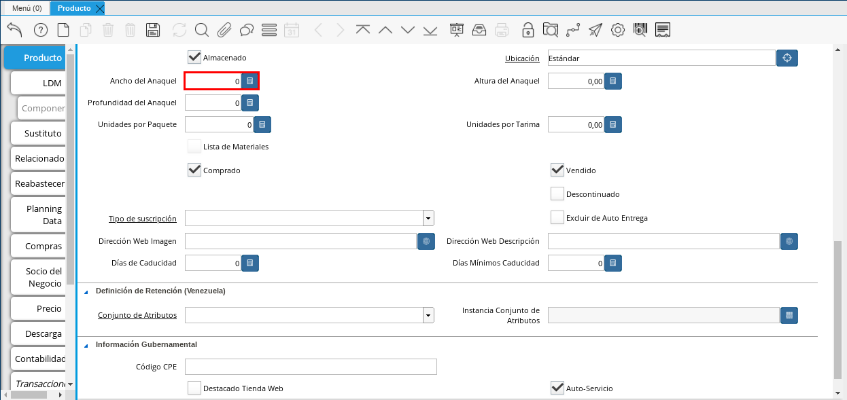This screenshot has width=847, height=400.
Task: Open process settings gear icon
Action: tap(618, 30)
